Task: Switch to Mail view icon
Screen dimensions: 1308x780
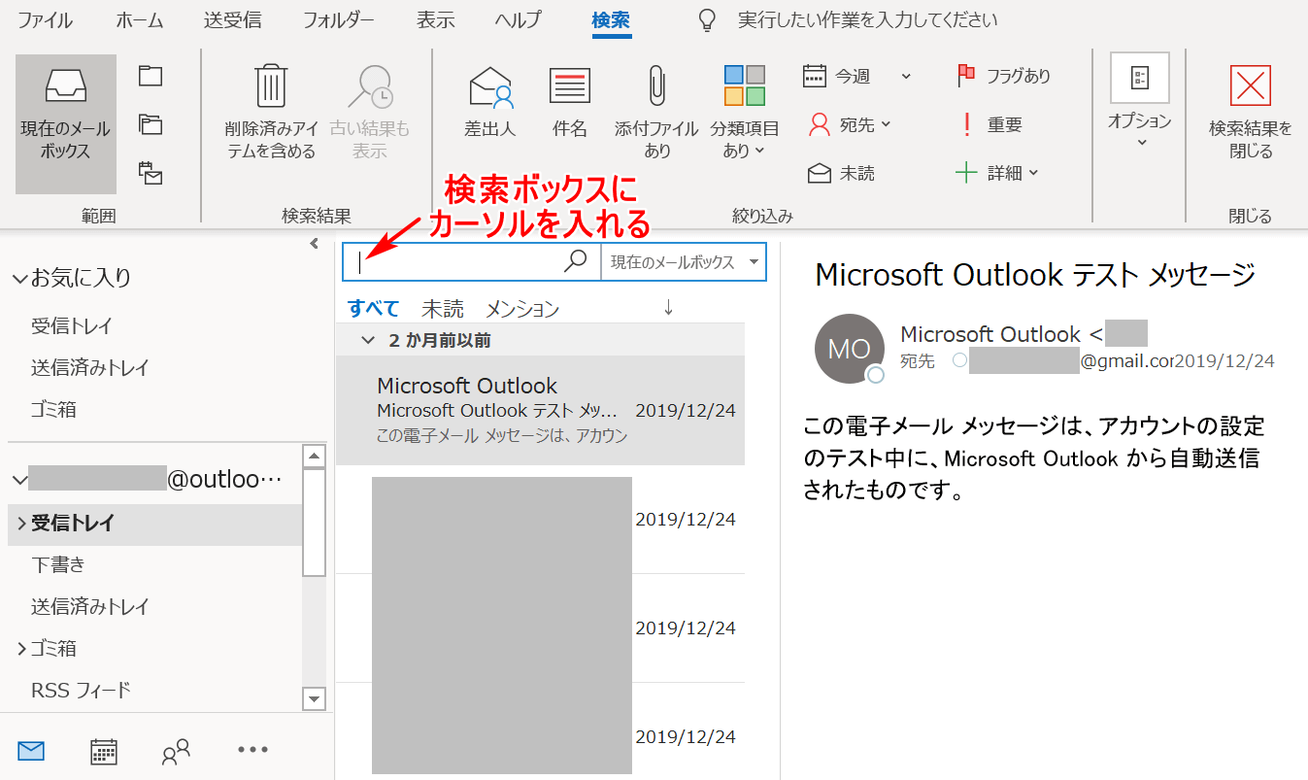Action: tap(32, 751)
